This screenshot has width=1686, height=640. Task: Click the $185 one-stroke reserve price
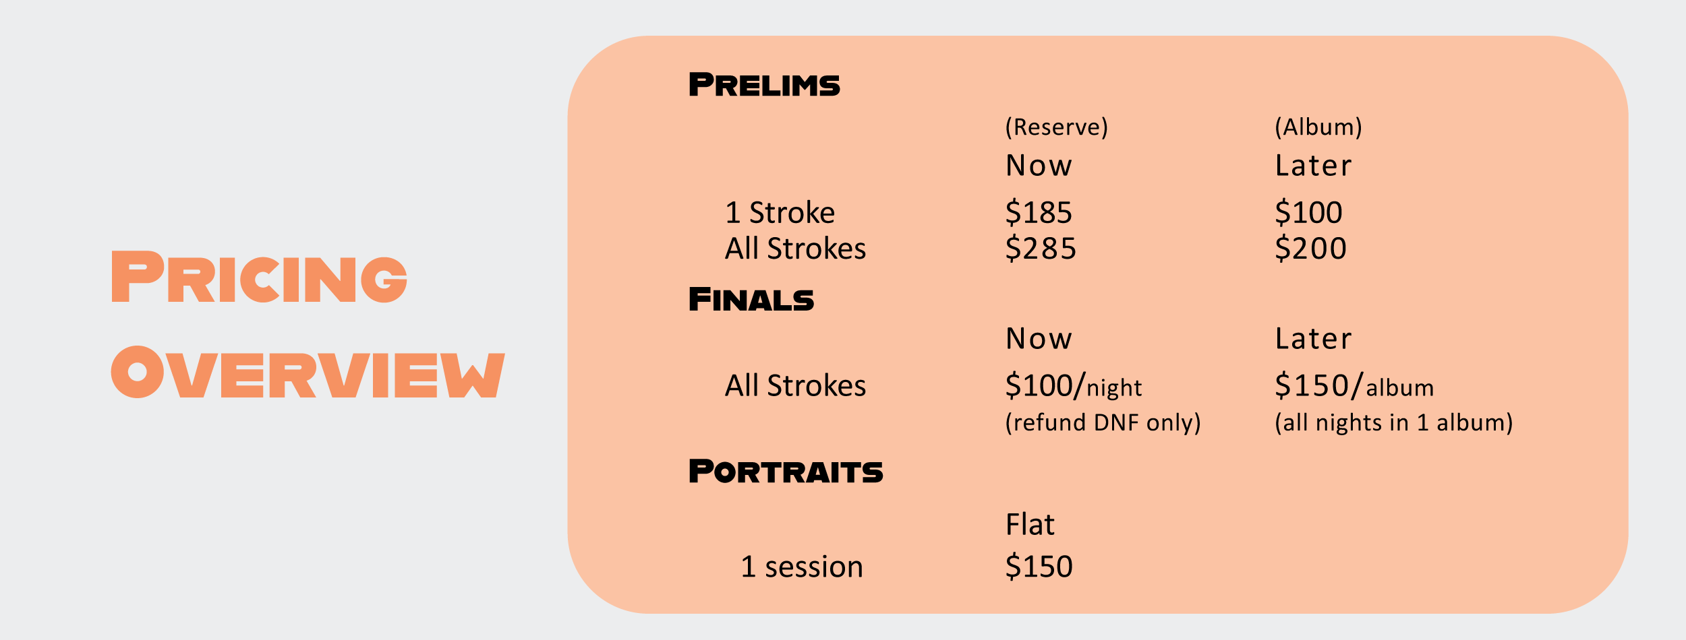pyautogui.click(x=1039, y=213)
